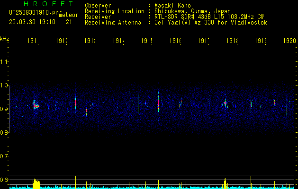Select the RTL-SDR SDR# 43dB receiver details
Image resolution: width=298 pixels, height=189 pixels.
[x=209, y=17]
